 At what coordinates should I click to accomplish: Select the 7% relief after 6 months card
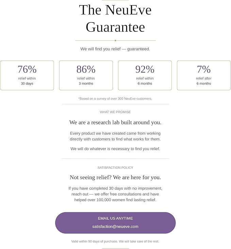click(x=204, y=75)
